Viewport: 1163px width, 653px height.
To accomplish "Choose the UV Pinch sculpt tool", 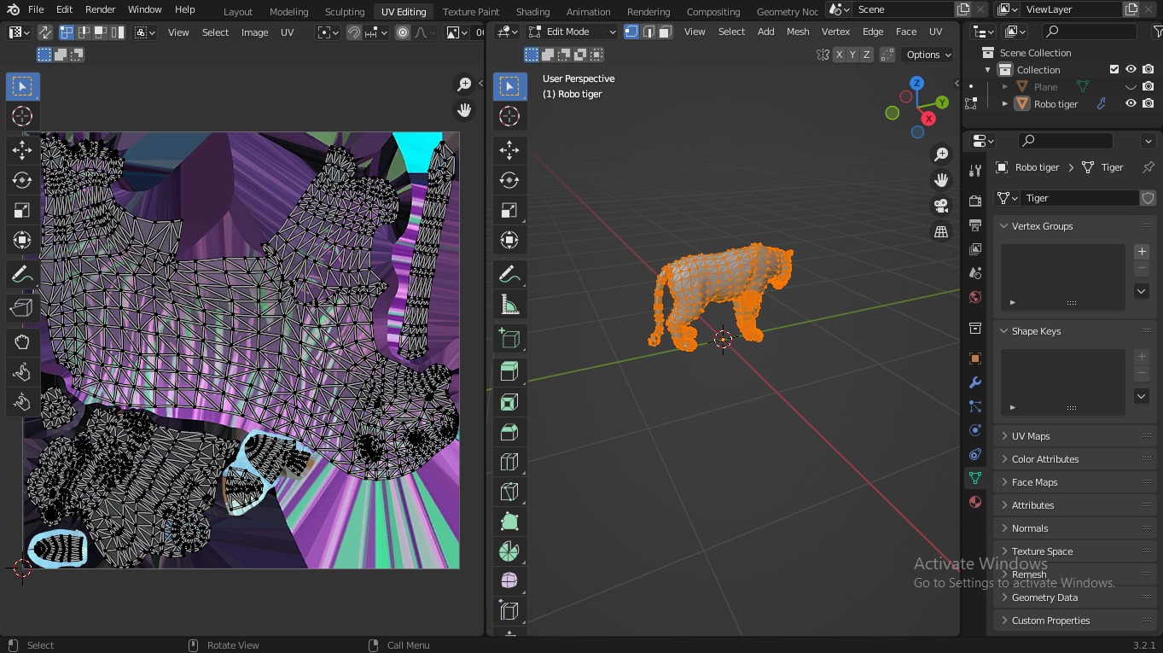I will pyautogui.click(x=22, y=402).
